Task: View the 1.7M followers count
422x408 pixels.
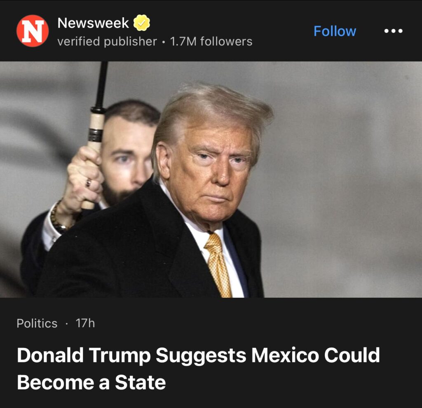Action: (211, 42)
